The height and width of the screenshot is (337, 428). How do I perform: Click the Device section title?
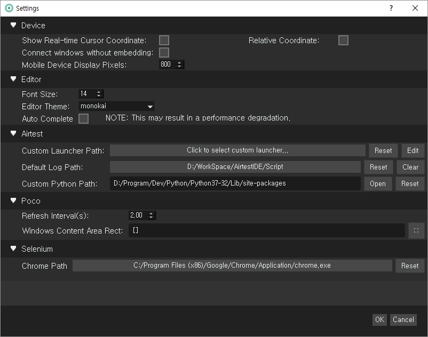(33, 26)
